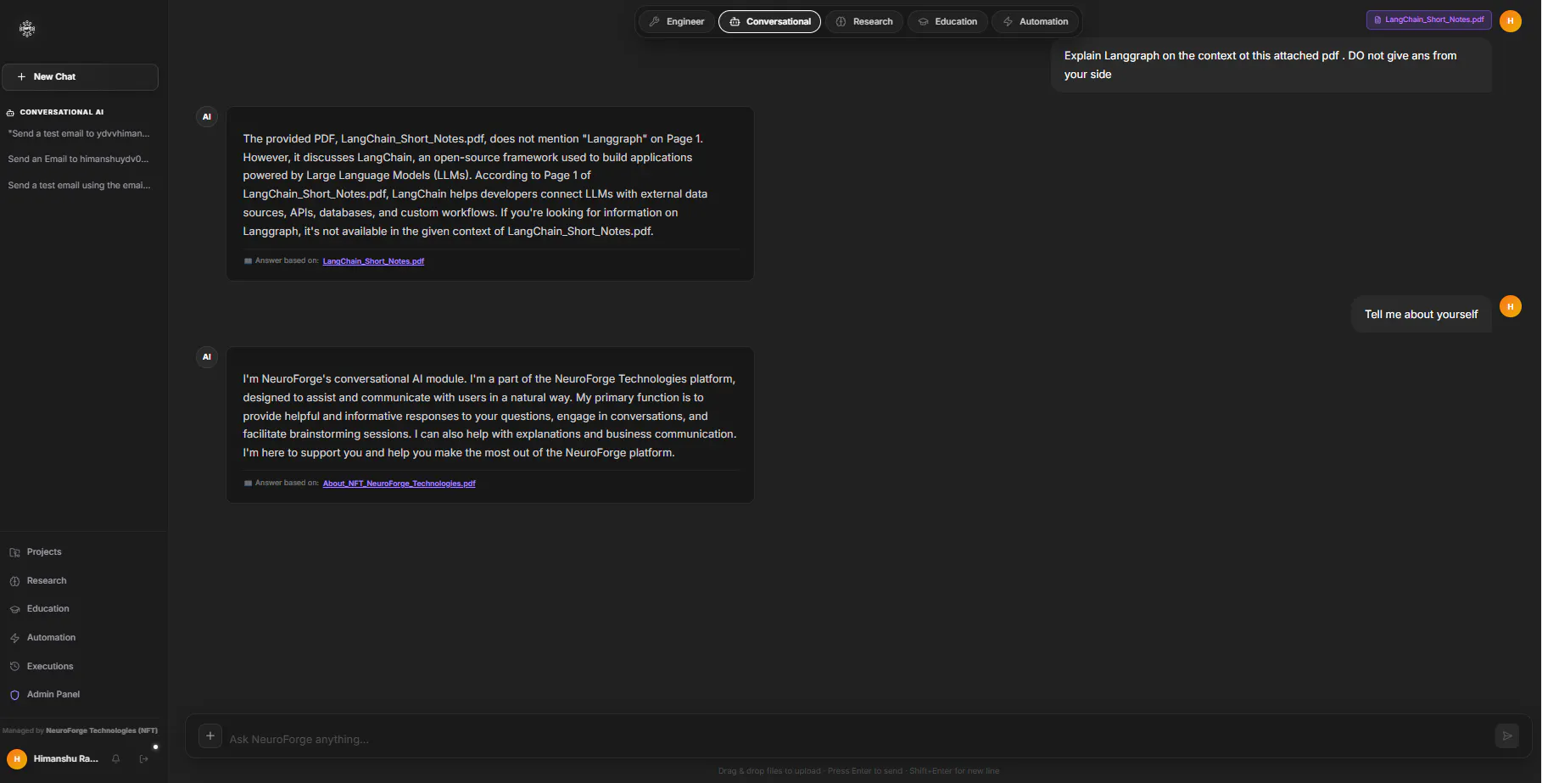The height and width of the screenshot is (783, 1542).
Task: Open chat "Send a test email to ydvvhiman..."
Action: click(x=79, y=133)
